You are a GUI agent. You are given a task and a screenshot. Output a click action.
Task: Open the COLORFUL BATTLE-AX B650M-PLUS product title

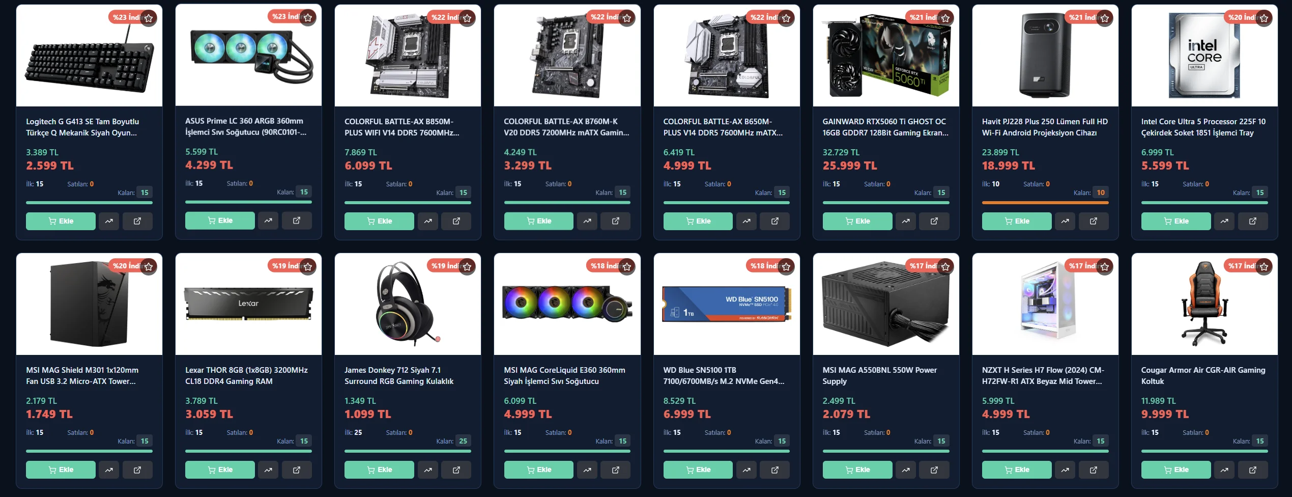pos(723,127)
